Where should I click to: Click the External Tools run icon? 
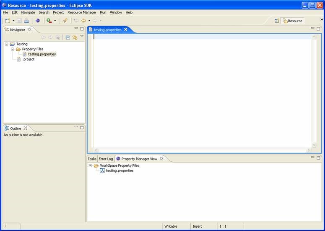49,21
